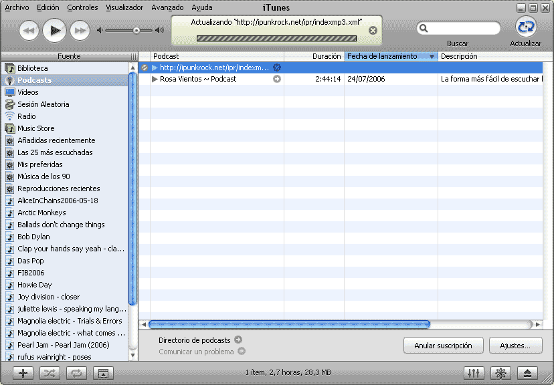
Task: Cancel the podcast update with the X icon
Action: [x=373, y=31]
